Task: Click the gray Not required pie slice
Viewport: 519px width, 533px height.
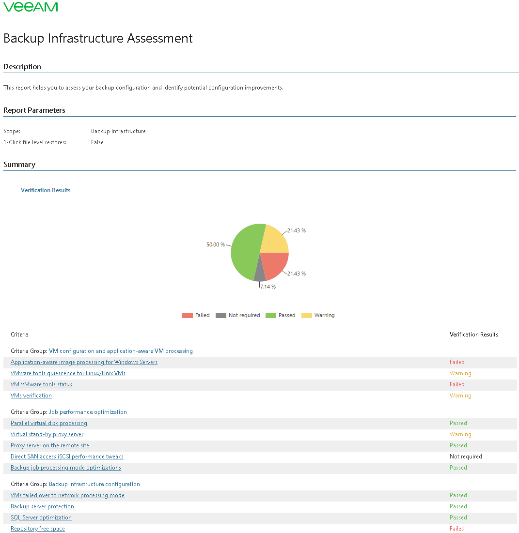Action: (260, 272)
